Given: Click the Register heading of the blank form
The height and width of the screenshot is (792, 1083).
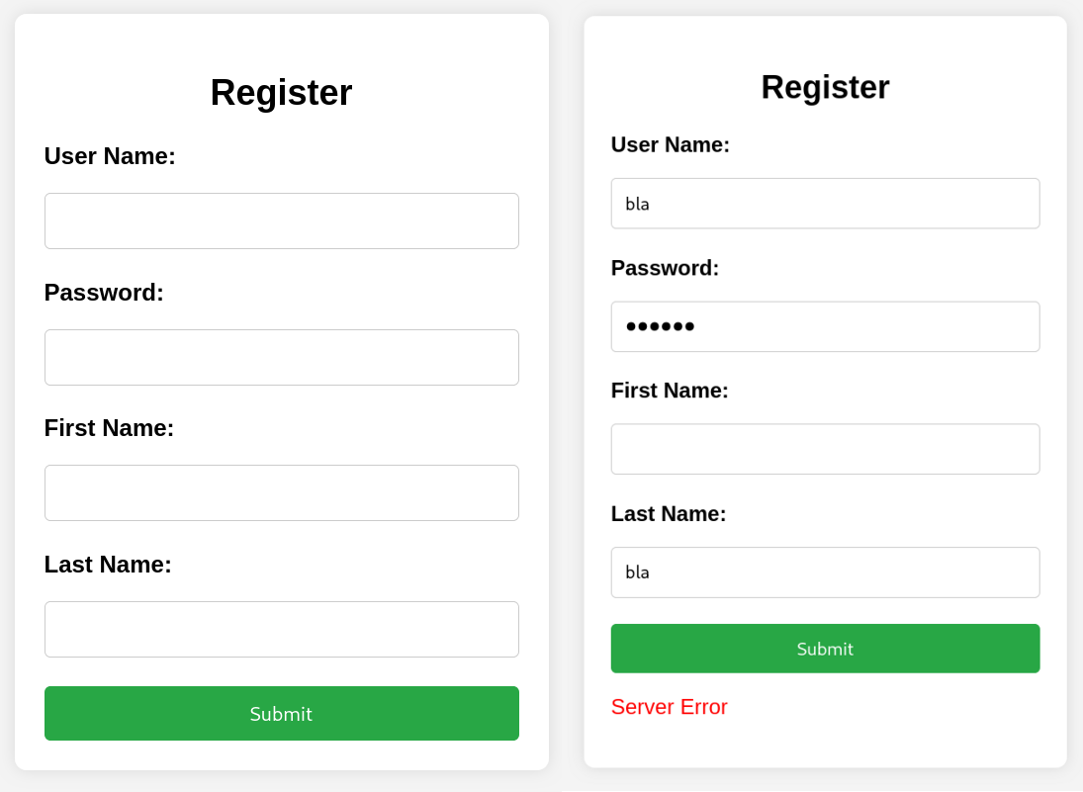Looking at the screenshot, I should [281, 93].
